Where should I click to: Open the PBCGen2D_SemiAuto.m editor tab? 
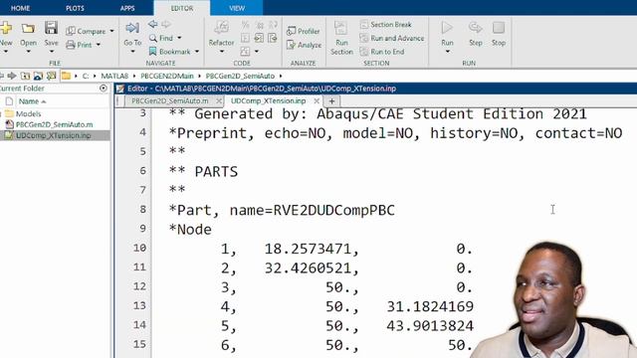pyautogui.click(x=170, y=100)
